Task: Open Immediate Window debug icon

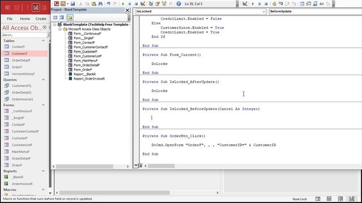Action: click(308, 4)
